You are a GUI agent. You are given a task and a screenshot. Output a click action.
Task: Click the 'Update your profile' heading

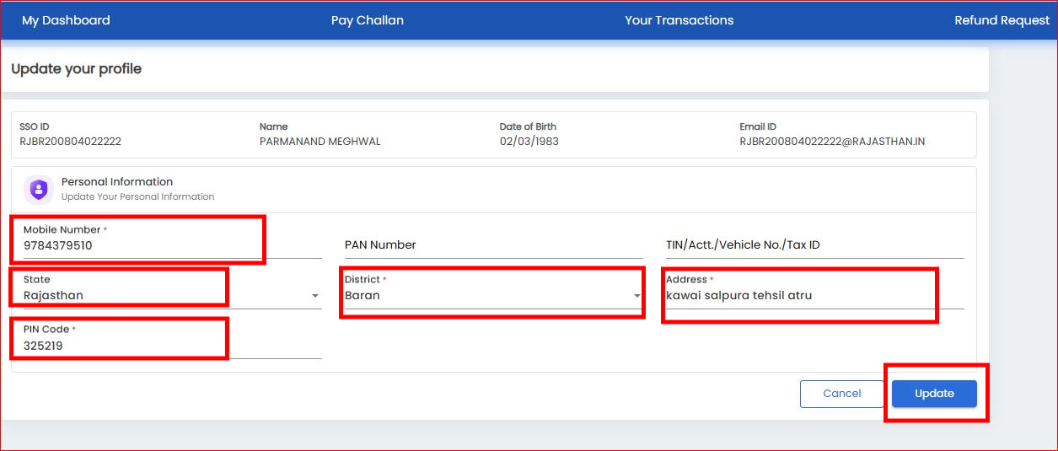(x=77, y=69)
